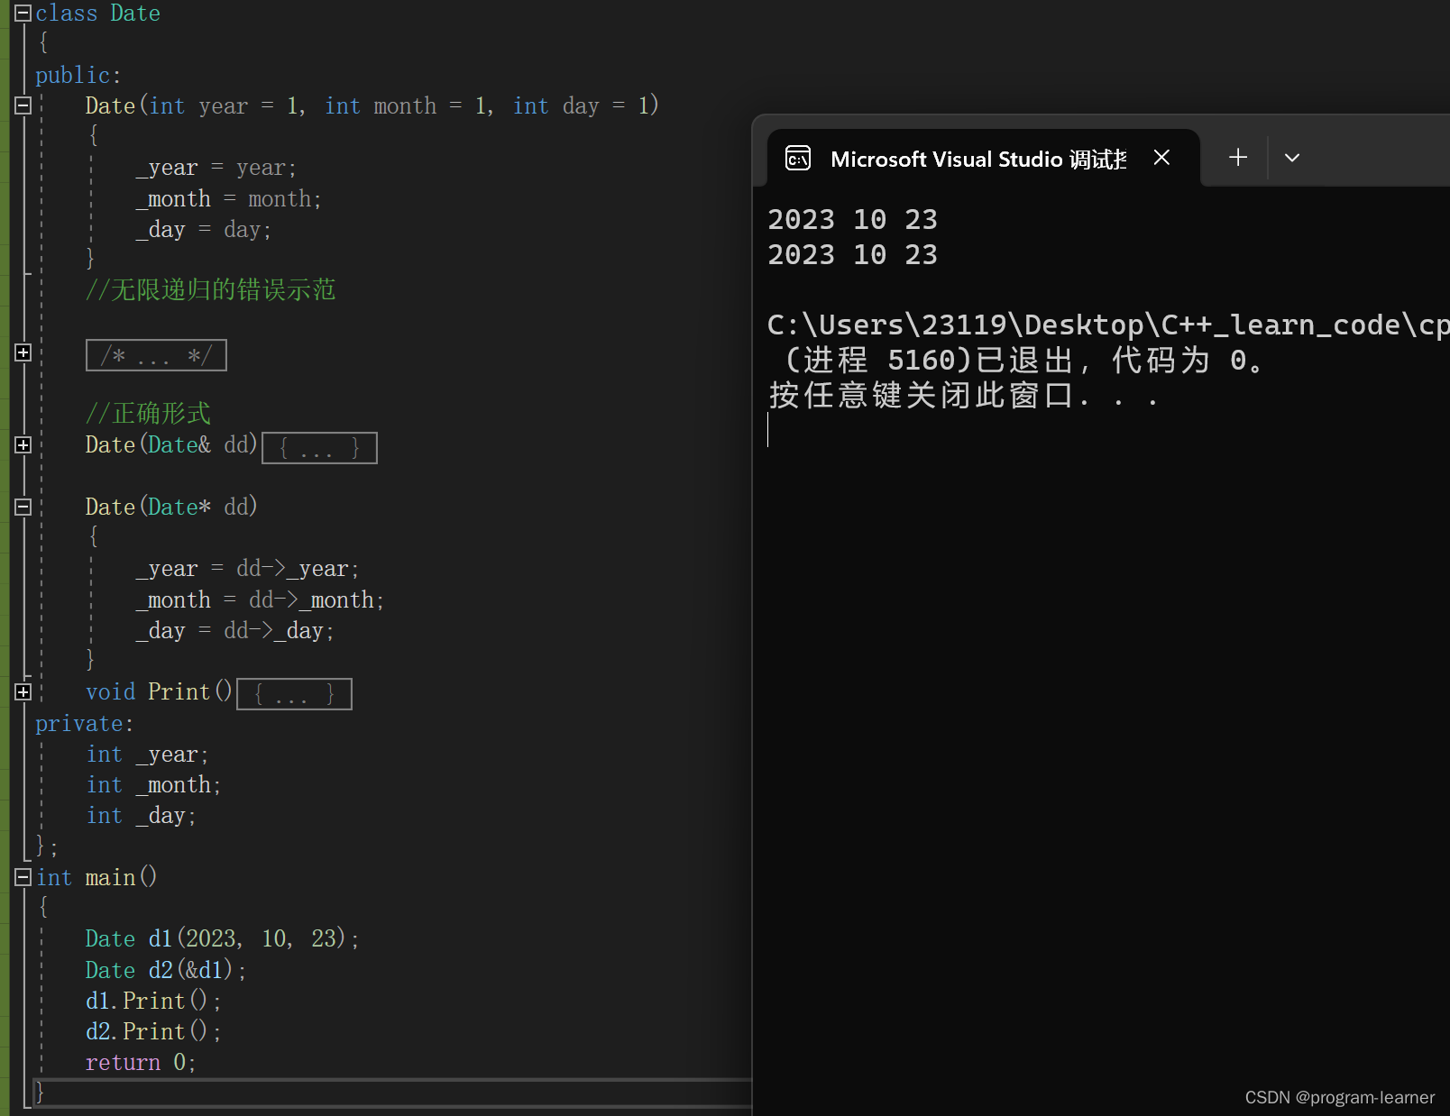Viewport: 1450px width, 1116px height.
Task: Click the 'int _day;' member declaration
Action: coord(142,816)
